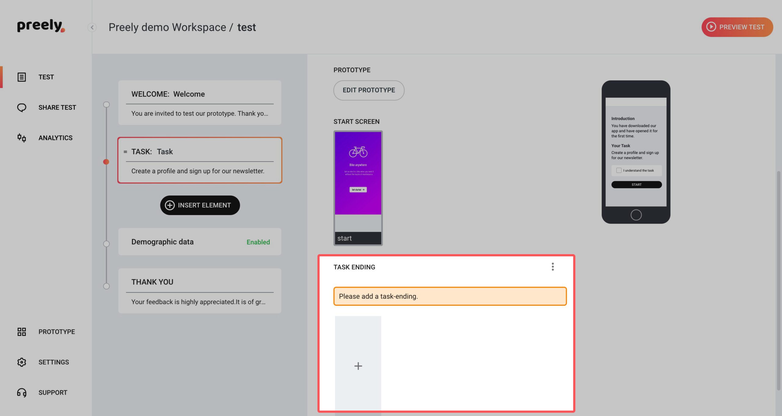Expand the TASK element in test flow
782x416 pixels.
point(199,160)
